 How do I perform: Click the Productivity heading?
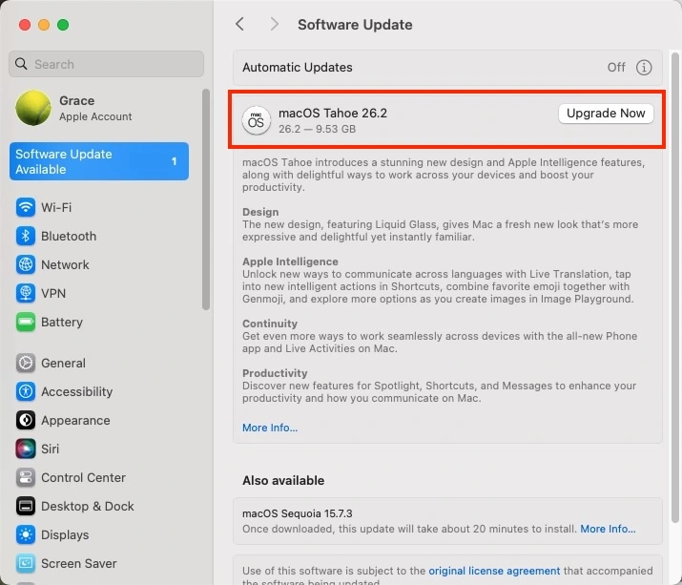click(275, 373)
